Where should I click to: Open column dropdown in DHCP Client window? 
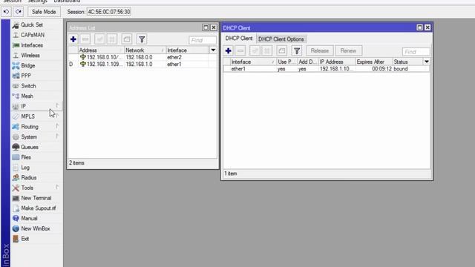[427, 62]
